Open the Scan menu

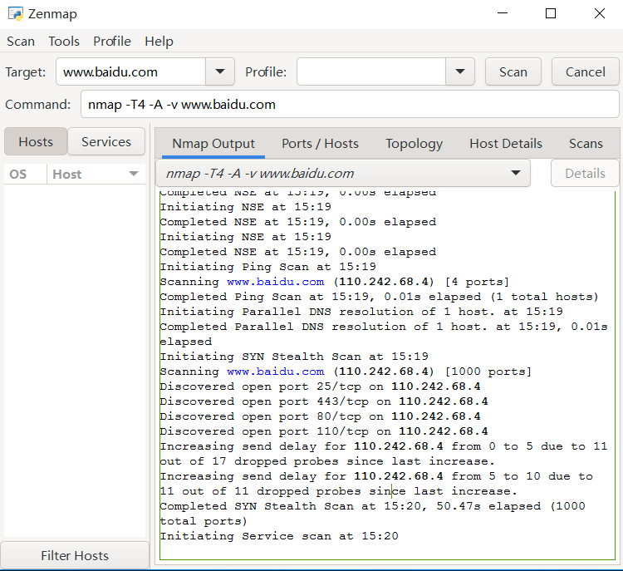click(21, 42)
